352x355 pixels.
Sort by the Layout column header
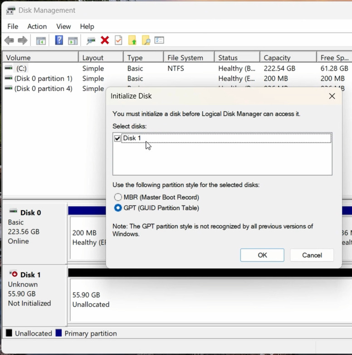click(x=101, y=58)
